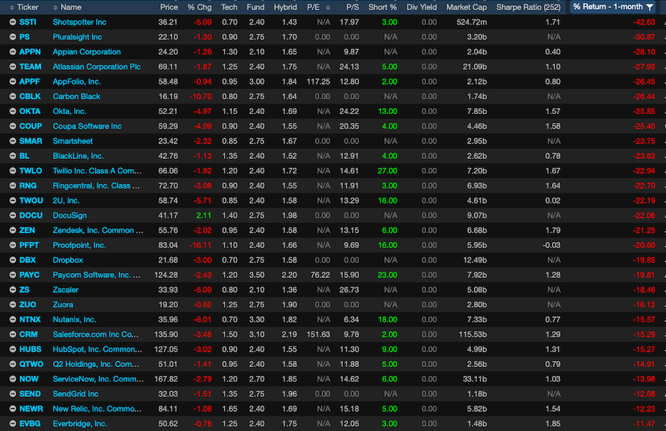Open the Carbon Black company link
The height and width of the screenshot is (431, 666).
(x=77, y=96)
